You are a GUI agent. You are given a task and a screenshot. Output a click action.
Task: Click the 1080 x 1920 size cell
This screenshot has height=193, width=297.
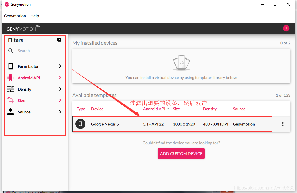tap(184, 124)
